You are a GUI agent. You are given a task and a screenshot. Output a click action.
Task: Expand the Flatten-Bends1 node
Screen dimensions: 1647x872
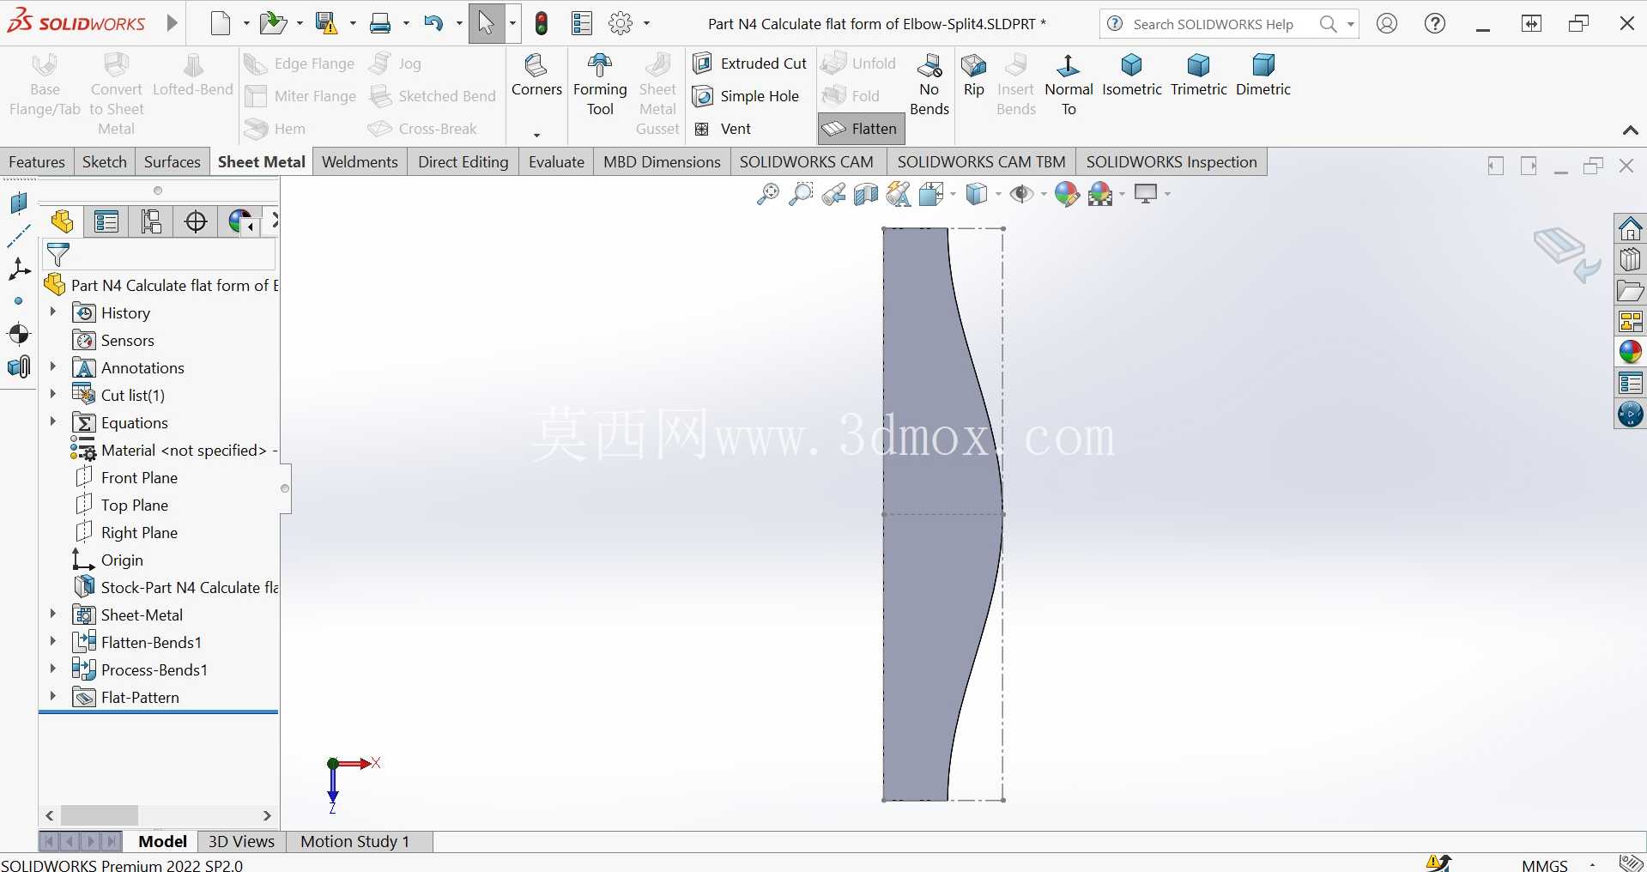53,641
